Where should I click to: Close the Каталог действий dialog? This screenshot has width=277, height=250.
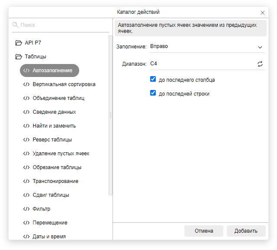(x=263, y=13)
